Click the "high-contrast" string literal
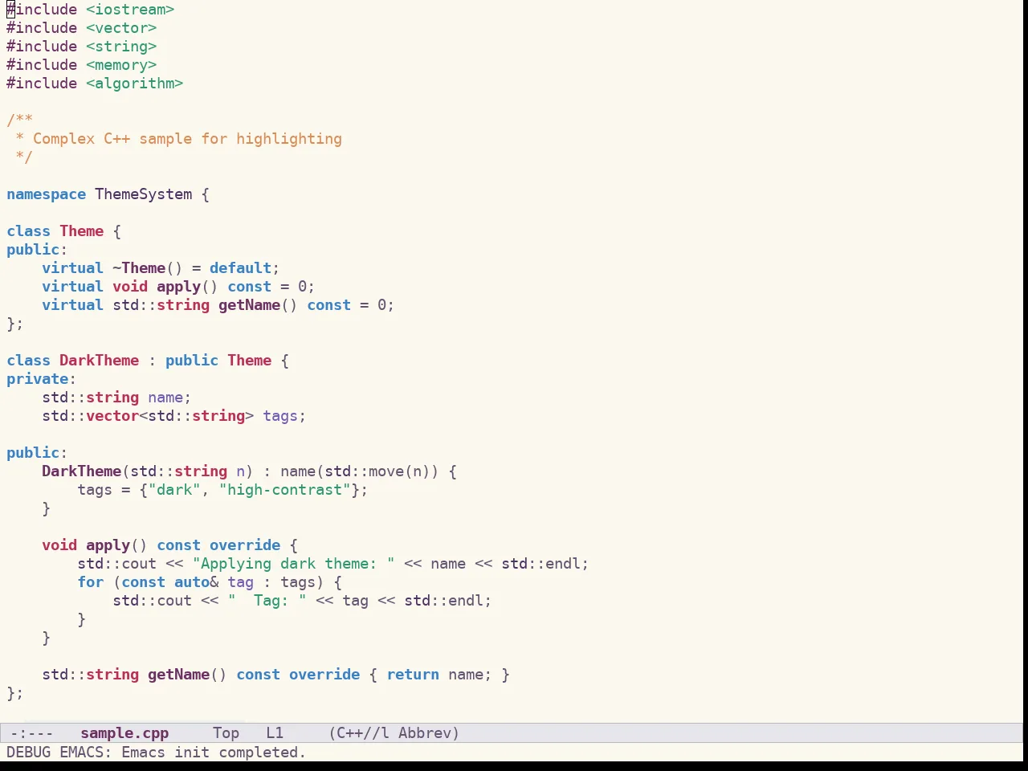1028x771 pixels. pos(284,490)
